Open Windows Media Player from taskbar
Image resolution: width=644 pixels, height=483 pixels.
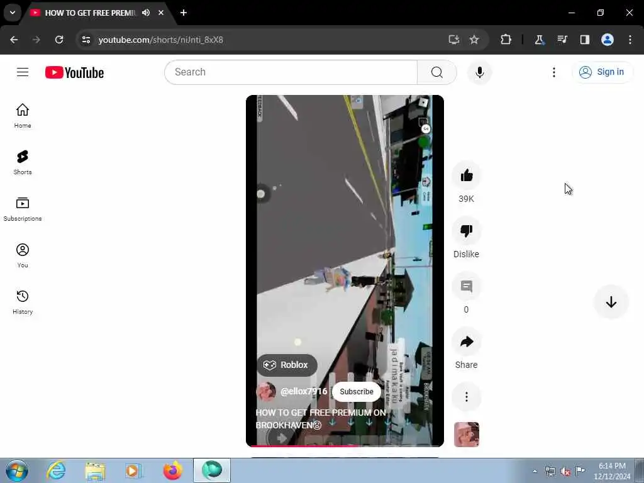[133, 470]
